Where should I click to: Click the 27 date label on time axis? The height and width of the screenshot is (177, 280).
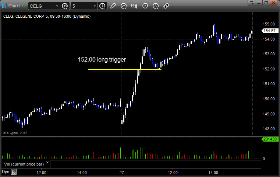pos(122,173)
